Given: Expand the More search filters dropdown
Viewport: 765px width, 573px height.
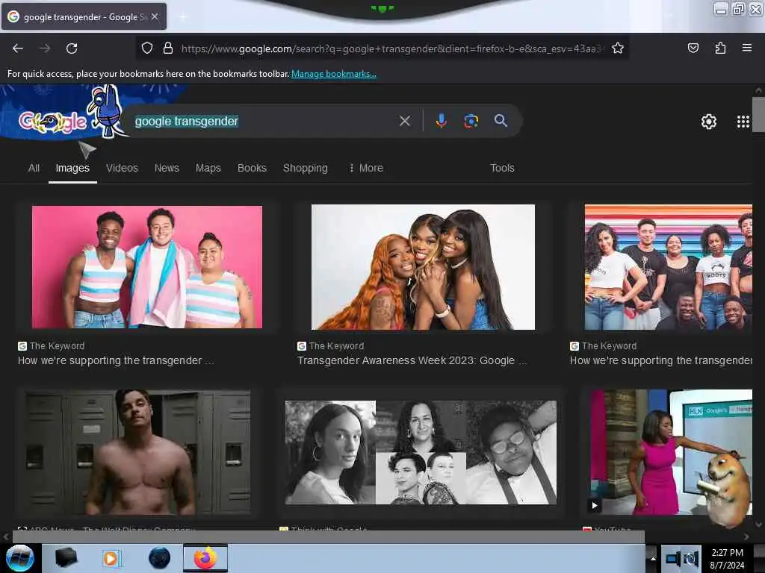Looking at the screenshot, I should pyautogui.click(x=366, y=168).
